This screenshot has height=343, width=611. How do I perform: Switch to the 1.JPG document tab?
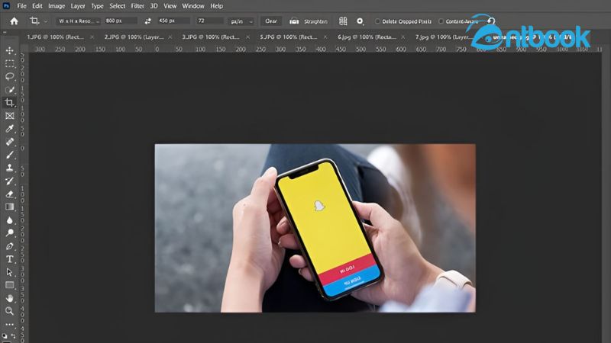click(x=55, y=37)
